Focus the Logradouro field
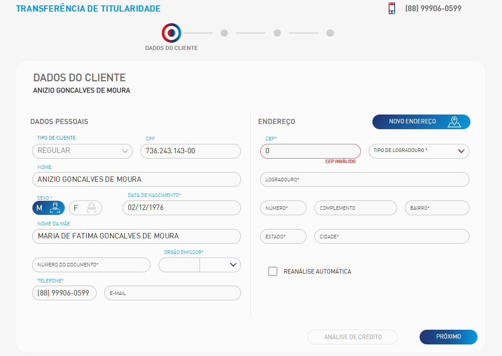 click(365, 179)
